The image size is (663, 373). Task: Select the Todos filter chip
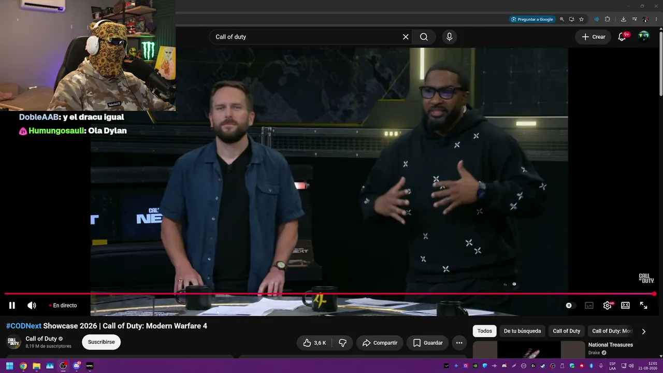point(485,331)
